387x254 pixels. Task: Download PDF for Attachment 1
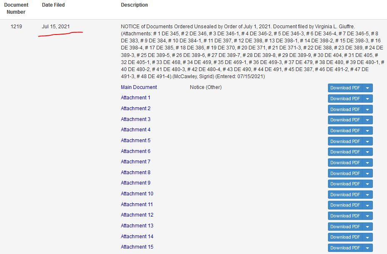[345, 99]
